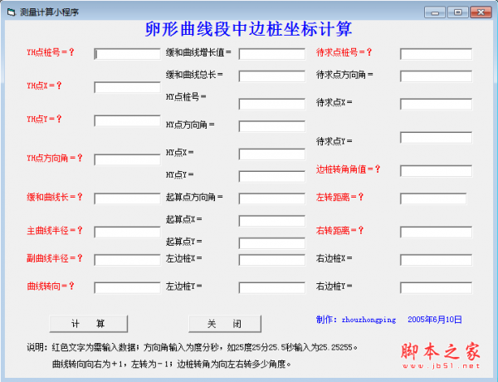The width and height of the screenshot is (498, 382).
Task: Click the red label 待求点桩号=?
Action: (344, 52)
